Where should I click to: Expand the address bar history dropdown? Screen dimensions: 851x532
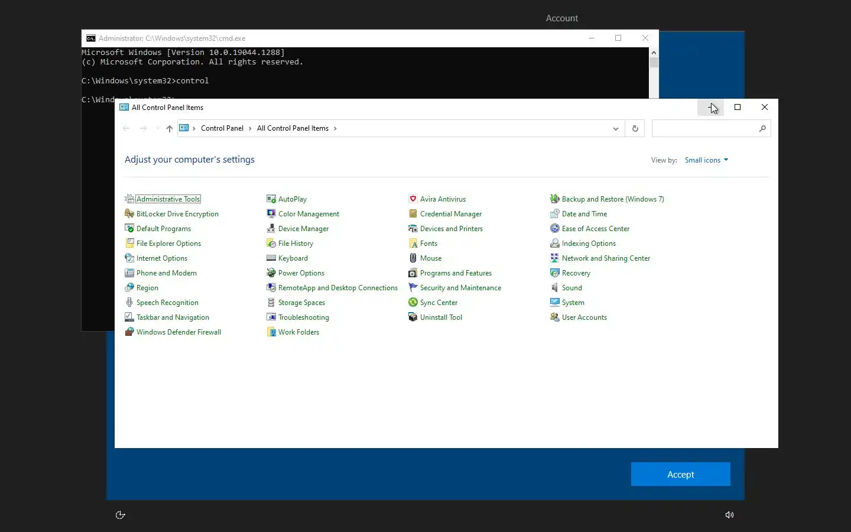[x=615, y=128]
